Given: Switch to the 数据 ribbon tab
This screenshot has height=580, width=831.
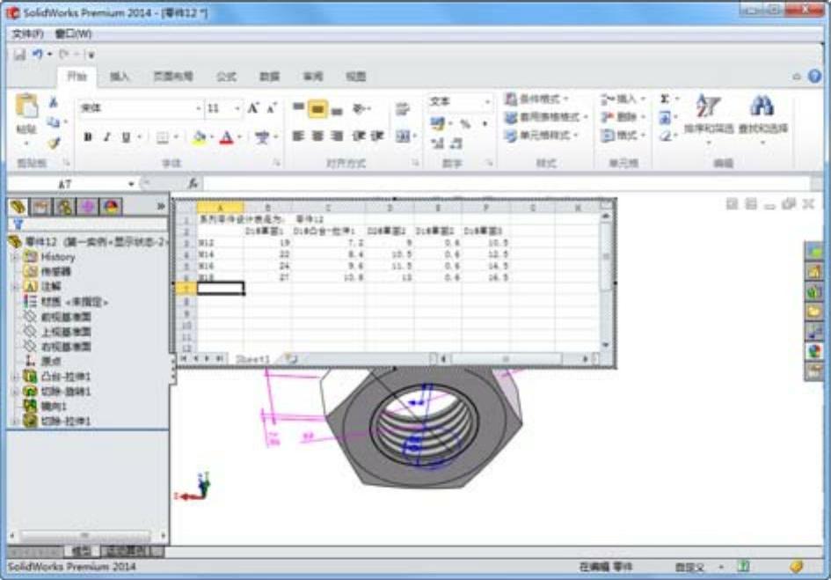Looking at the screenshot, I should 269,77.
